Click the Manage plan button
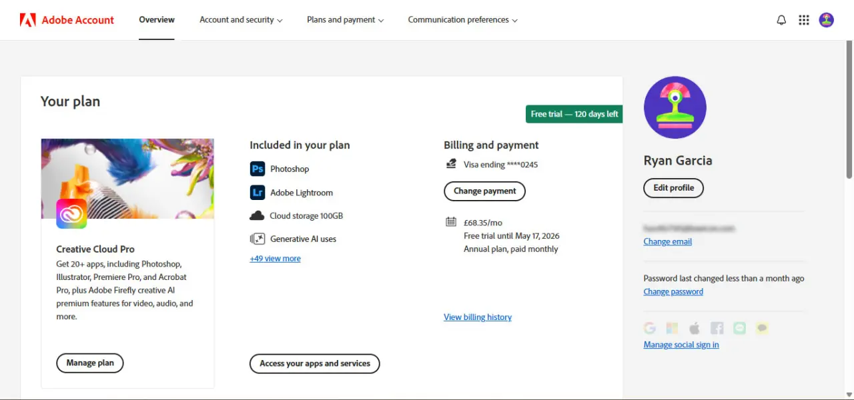This screenshot has width=854, height=400. click(90, 363)
